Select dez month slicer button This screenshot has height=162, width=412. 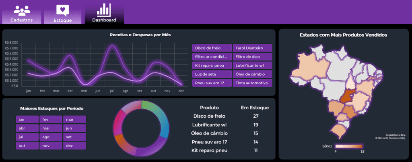[x=74, y=145]
